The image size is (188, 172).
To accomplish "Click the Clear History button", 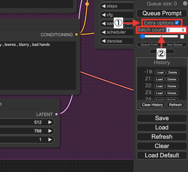I will (x=152, y=105).
